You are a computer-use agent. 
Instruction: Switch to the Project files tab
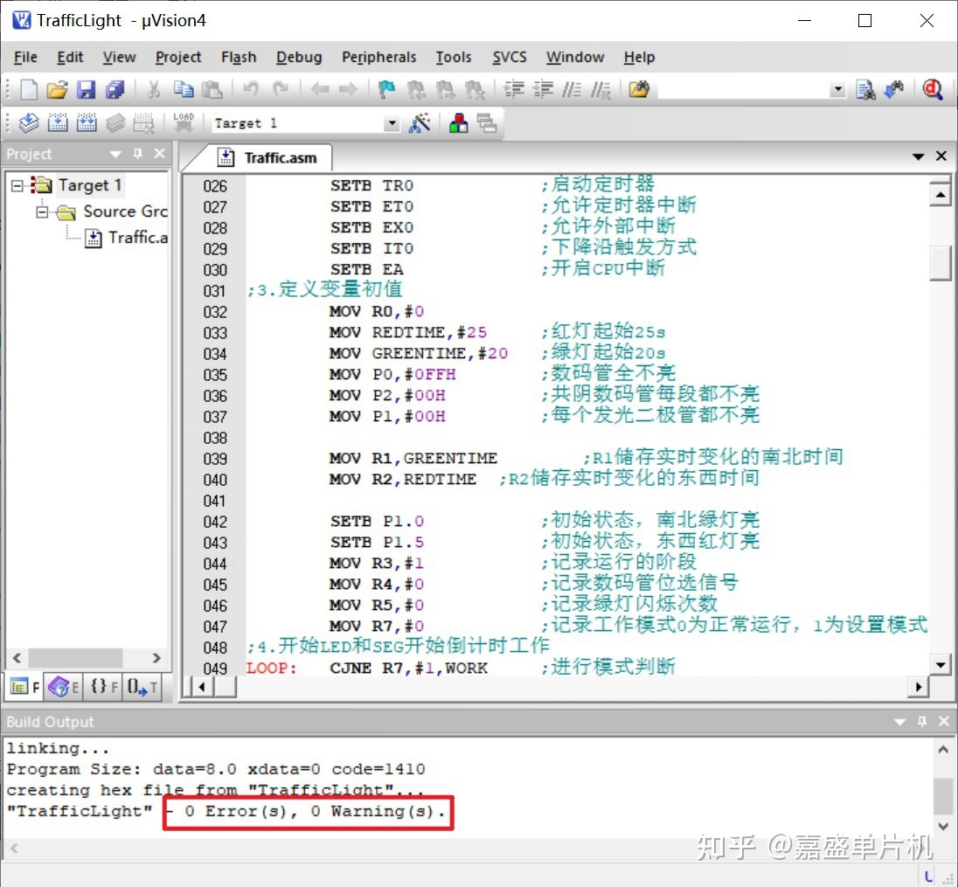[24, 687]
